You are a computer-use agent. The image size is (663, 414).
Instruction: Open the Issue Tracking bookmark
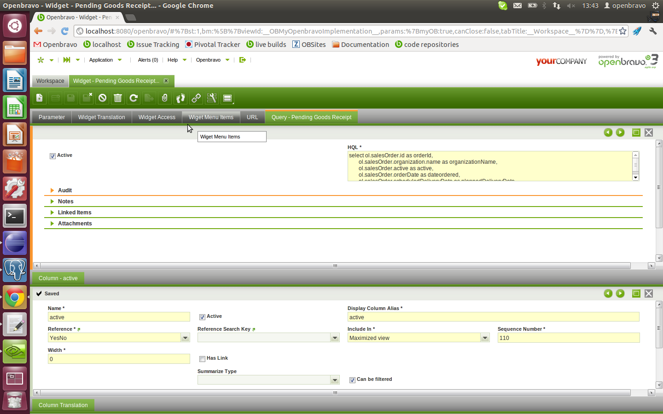click(x=157, y=45)
